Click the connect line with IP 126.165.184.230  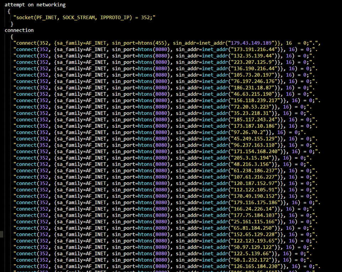coord(167,266)
